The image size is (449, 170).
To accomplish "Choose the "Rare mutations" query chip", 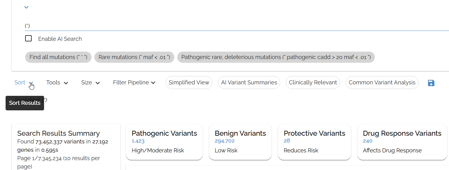I will [134, 57].
